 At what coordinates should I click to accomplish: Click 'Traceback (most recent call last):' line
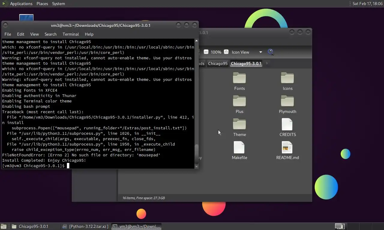pyautogui.click(x=43, y=112)
